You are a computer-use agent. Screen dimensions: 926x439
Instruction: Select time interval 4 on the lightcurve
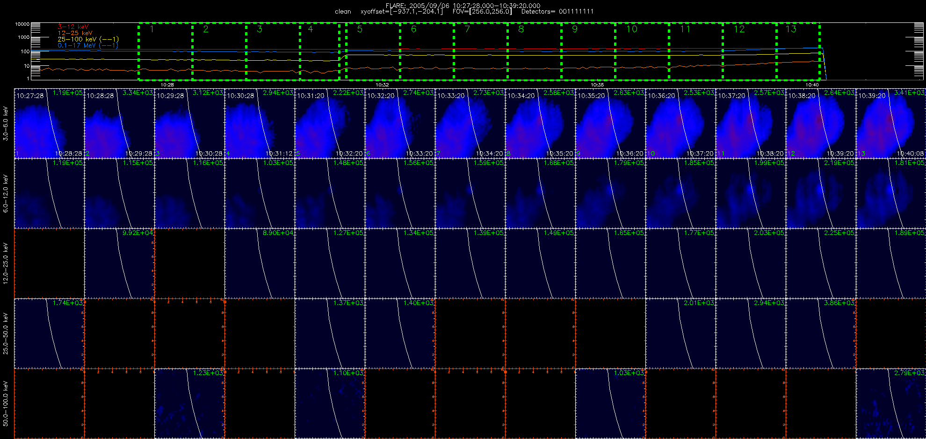click(320, 51)
